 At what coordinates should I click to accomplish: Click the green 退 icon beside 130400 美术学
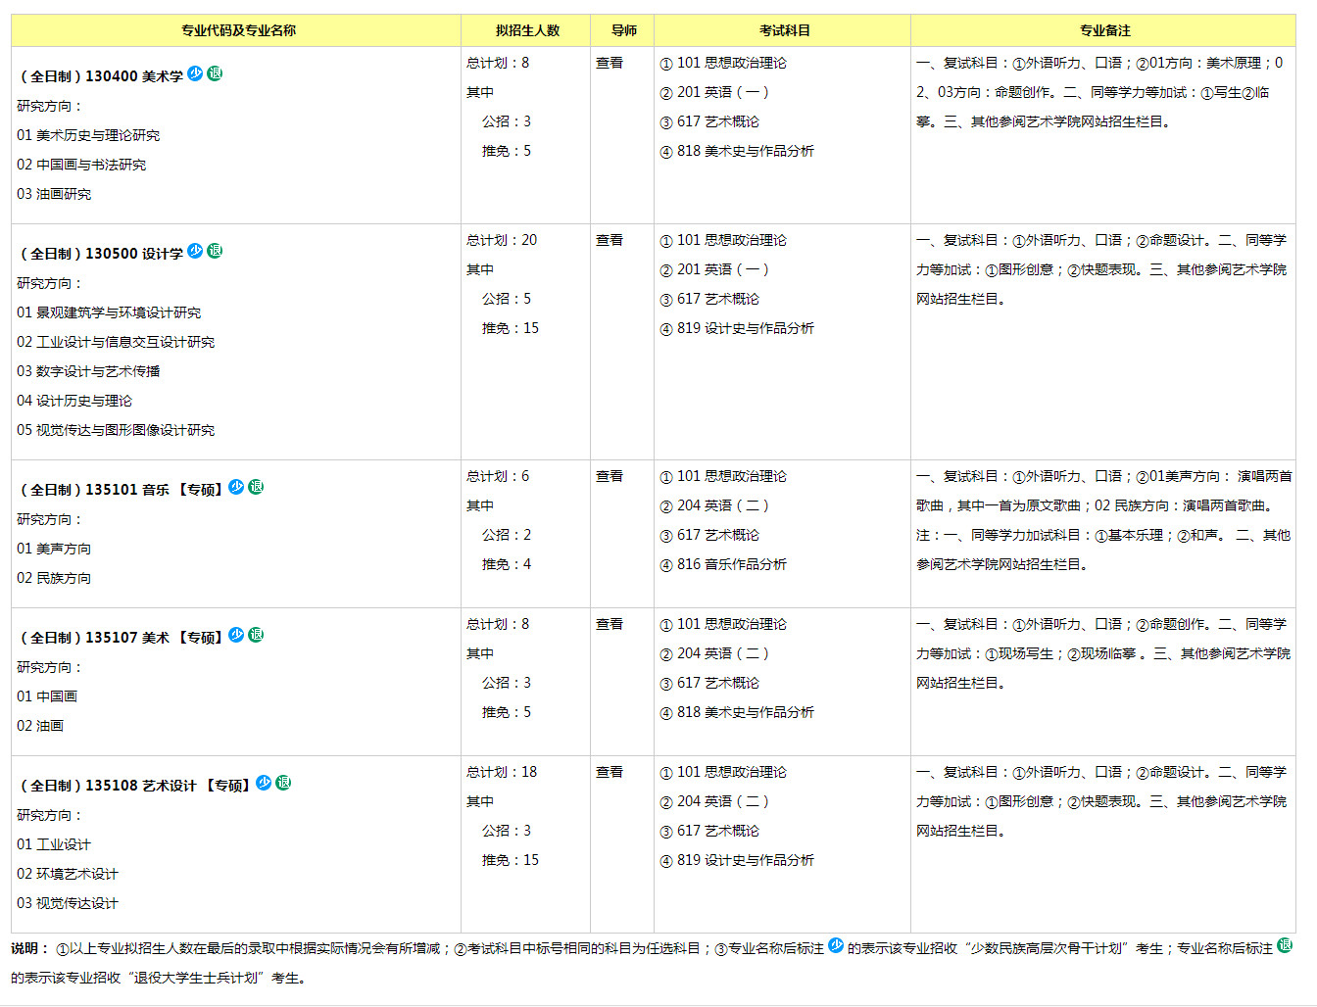(x=215, y=73)
